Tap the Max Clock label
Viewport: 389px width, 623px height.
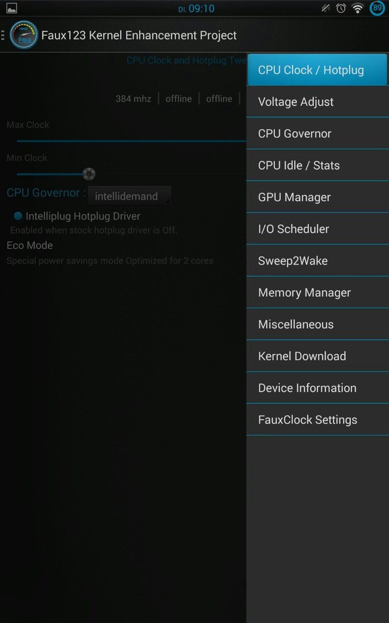tap(28, 125)
